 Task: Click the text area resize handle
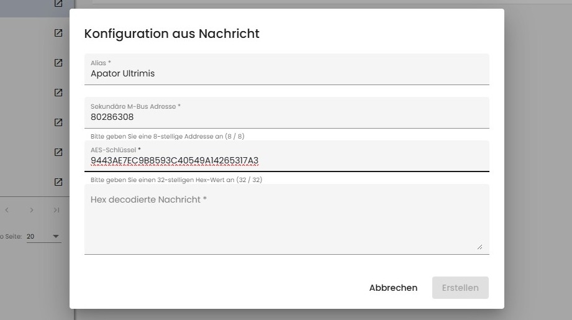479,247
